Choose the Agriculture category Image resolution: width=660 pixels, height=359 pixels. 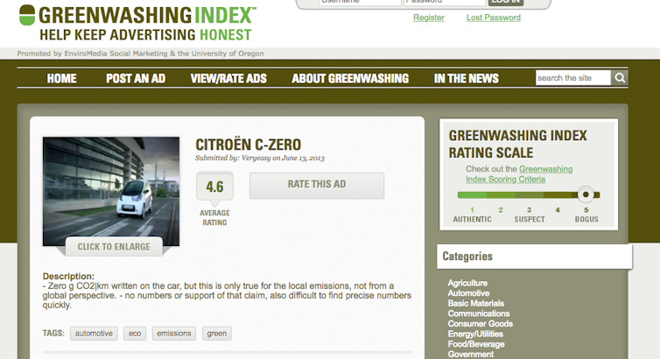tap(467, 283)
